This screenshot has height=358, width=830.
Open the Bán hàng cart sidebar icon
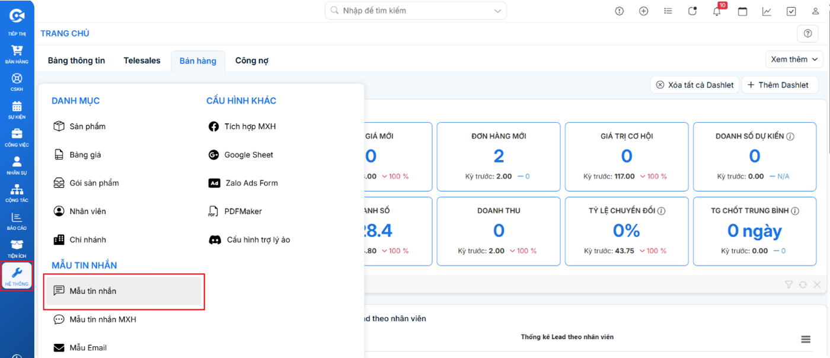pyautogui.click(x=17, y=54)
